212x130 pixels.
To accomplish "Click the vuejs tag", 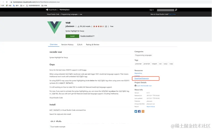I will [171, 64].
